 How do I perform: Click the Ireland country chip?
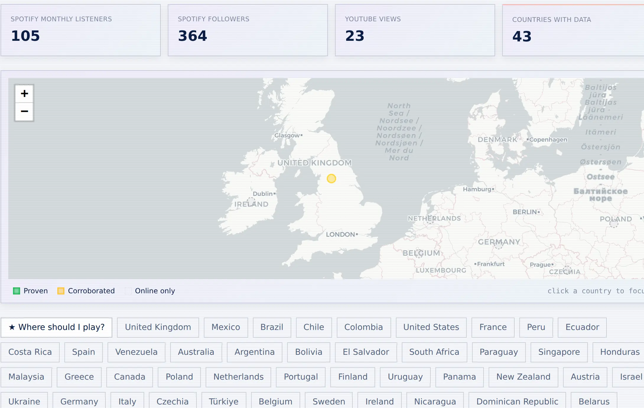(x=380, y=401)
